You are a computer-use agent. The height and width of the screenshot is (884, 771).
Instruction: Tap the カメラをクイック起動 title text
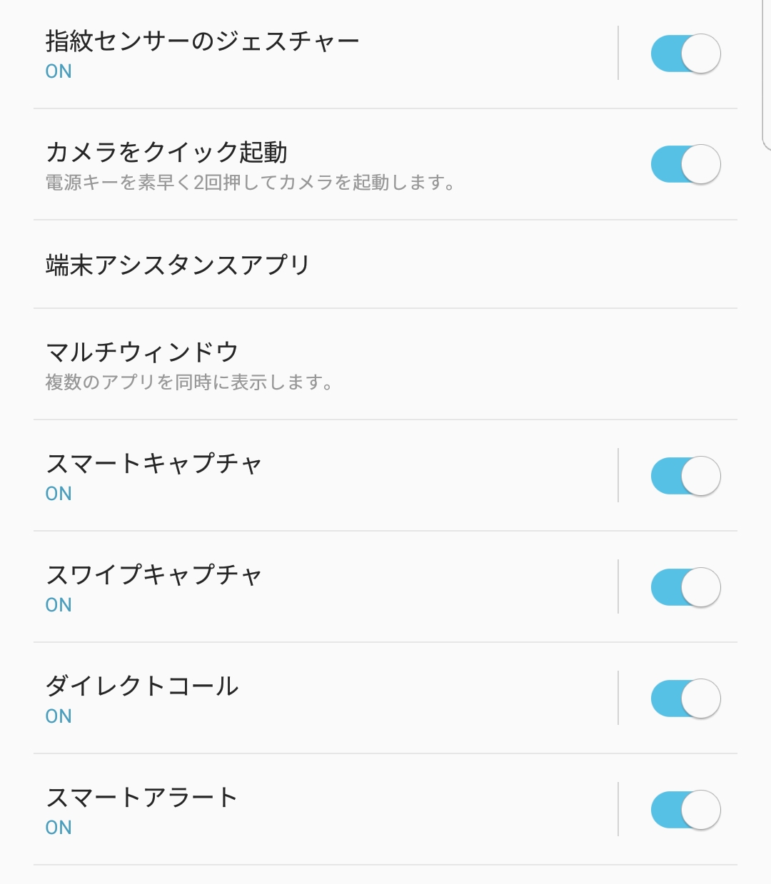[166, 152]
